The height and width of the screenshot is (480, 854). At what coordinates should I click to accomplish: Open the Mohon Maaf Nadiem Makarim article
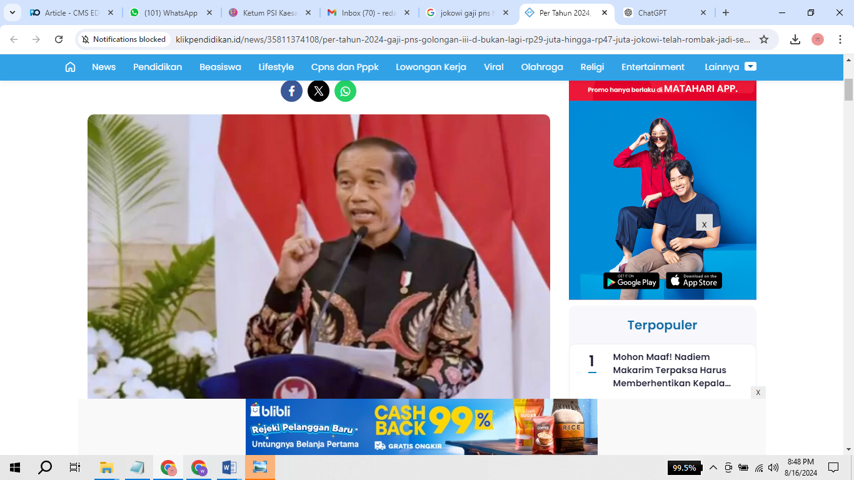(x=672, y=370)
